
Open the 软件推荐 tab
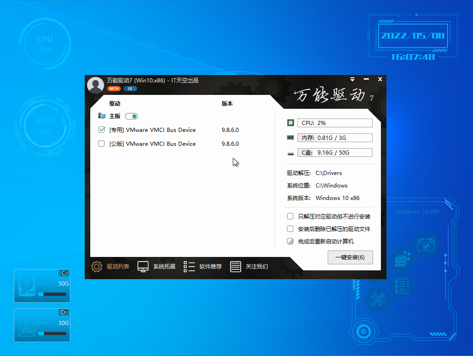[x=211, y=267]
